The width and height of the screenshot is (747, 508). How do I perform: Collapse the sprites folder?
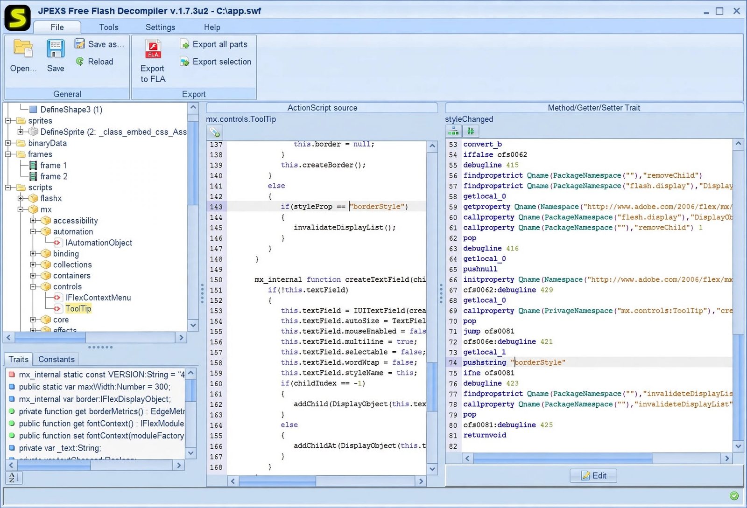[8, 121]
